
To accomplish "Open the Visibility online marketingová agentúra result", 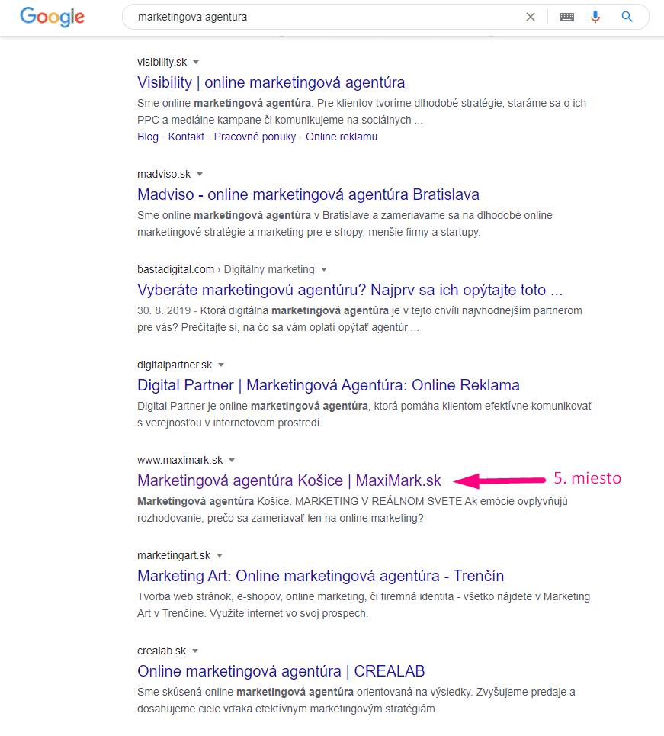I will [271, 82].
